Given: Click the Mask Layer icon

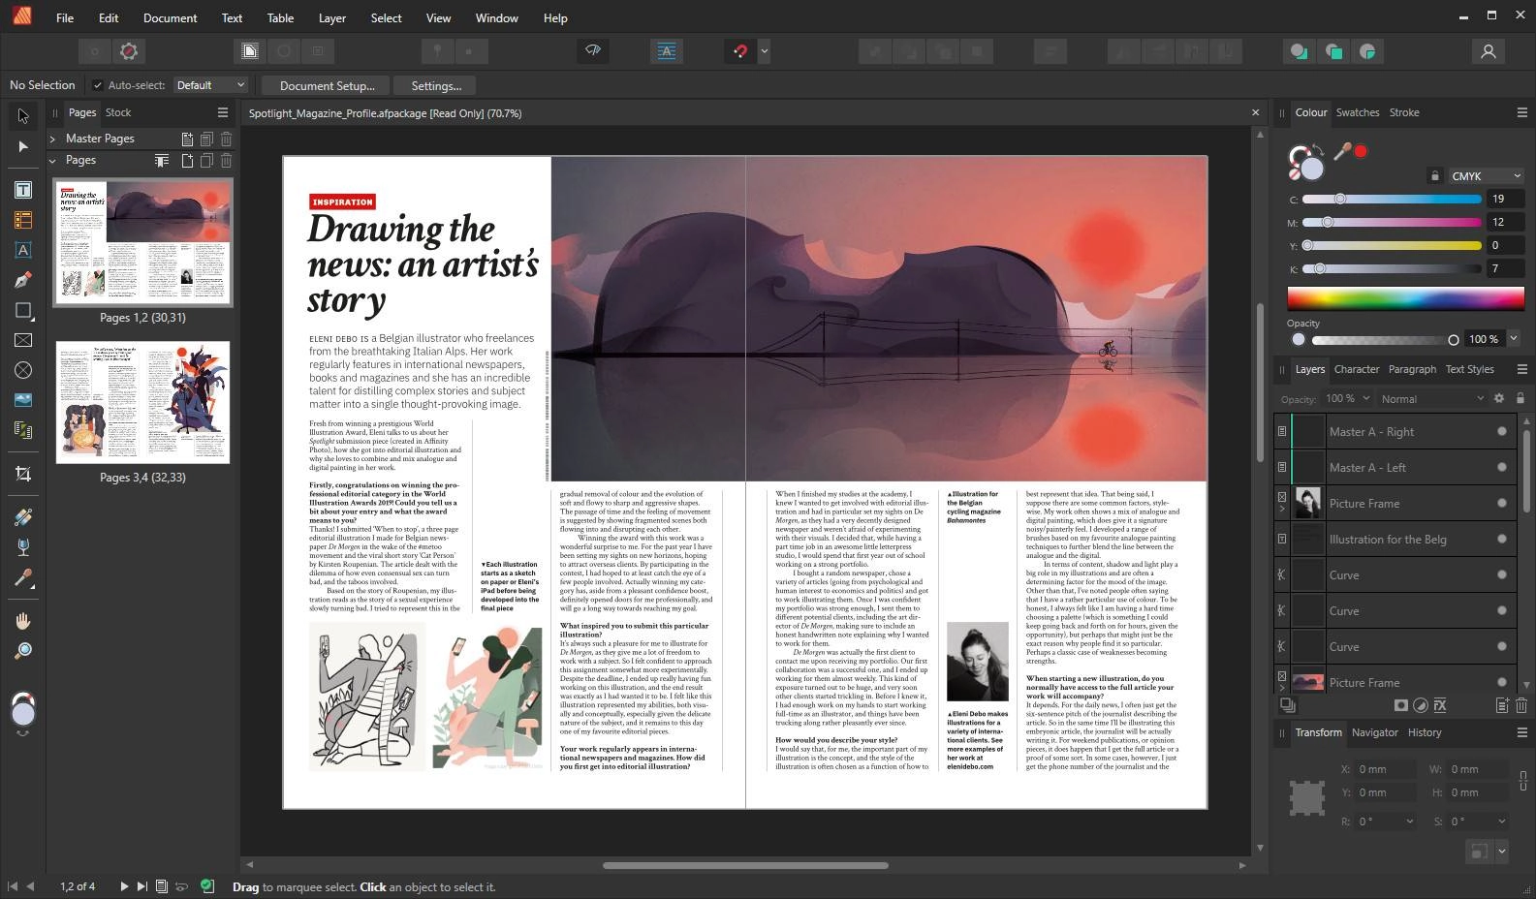Looking at the screenshot, I should [1400, 705].
